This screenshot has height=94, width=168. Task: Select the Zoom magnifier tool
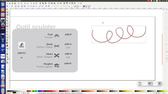7,17
